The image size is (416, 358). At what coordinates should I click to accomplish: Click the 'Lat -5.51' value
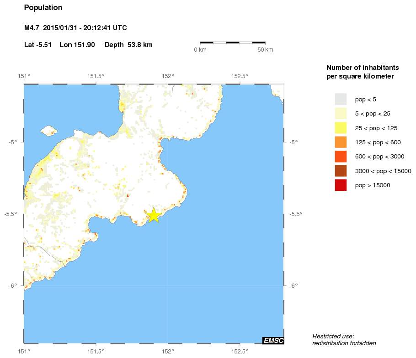point(38,45)
